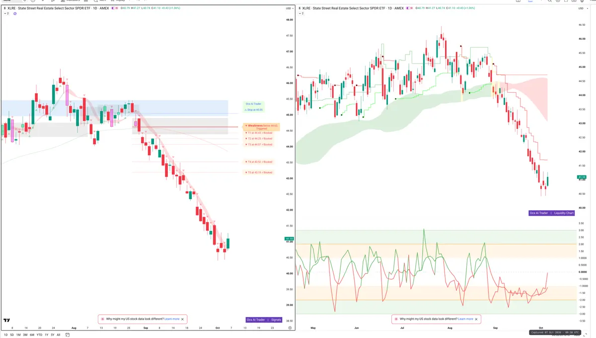Click the Weakness below 44.62 Triggered label
This screenshot has height=338, width=596.
tap(261, 127)
